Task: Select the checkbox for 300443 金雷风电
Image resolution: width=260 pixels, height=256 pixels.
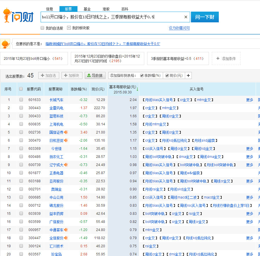Action: pos(21,108)
